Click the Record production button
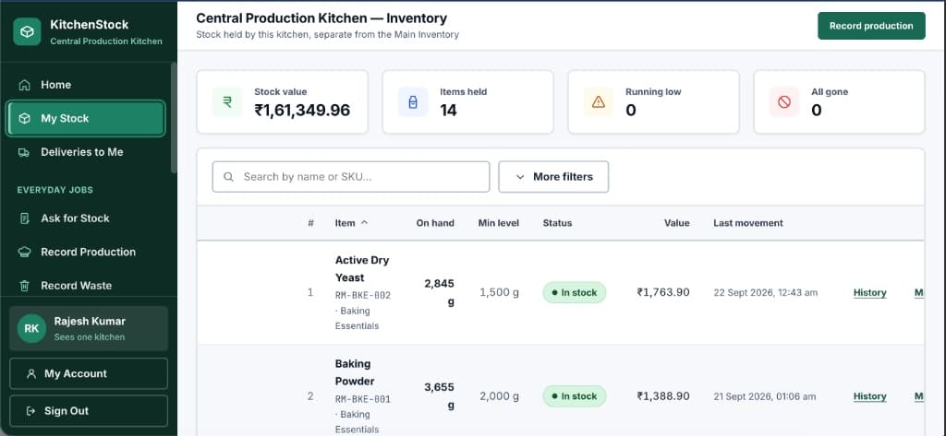This screenshot has height=436, width=946. (x=871, y=26)
